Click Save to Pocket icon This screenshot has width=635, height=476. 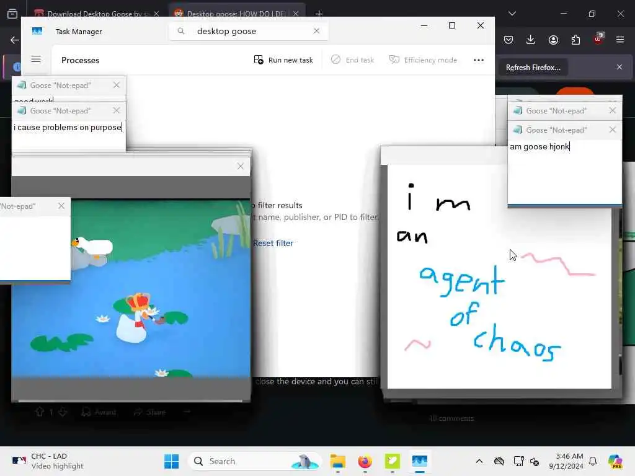click(x=508, y=40)
